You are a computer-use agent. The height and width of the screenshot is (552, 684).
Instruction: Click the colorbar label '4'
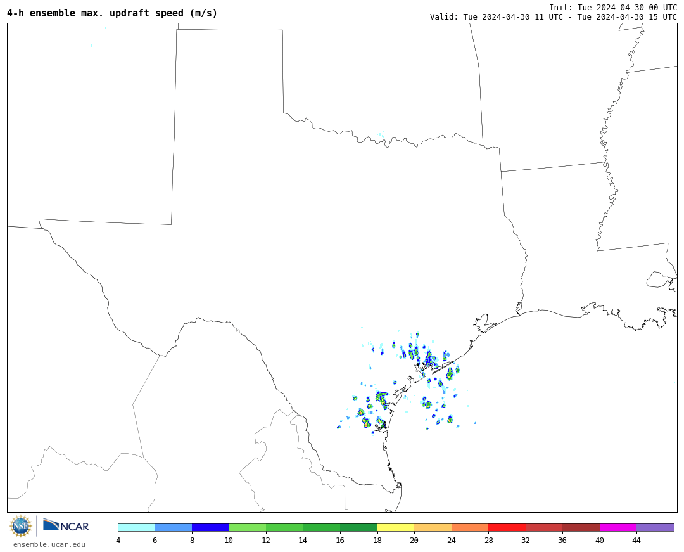(x=118, y=540)
